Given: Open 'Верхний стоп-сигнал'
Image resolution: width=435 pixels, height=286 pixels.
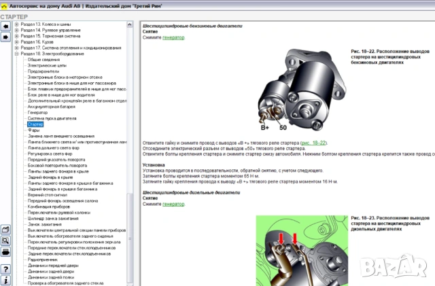Looking at the screenshot, I should point(47,195).
